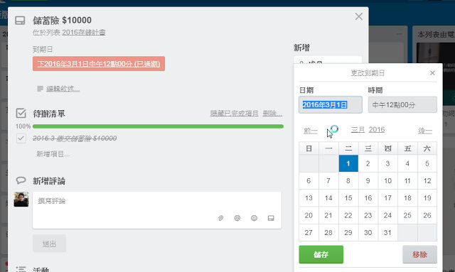Select day 10 in the calendar

click(x=387, y=180)
